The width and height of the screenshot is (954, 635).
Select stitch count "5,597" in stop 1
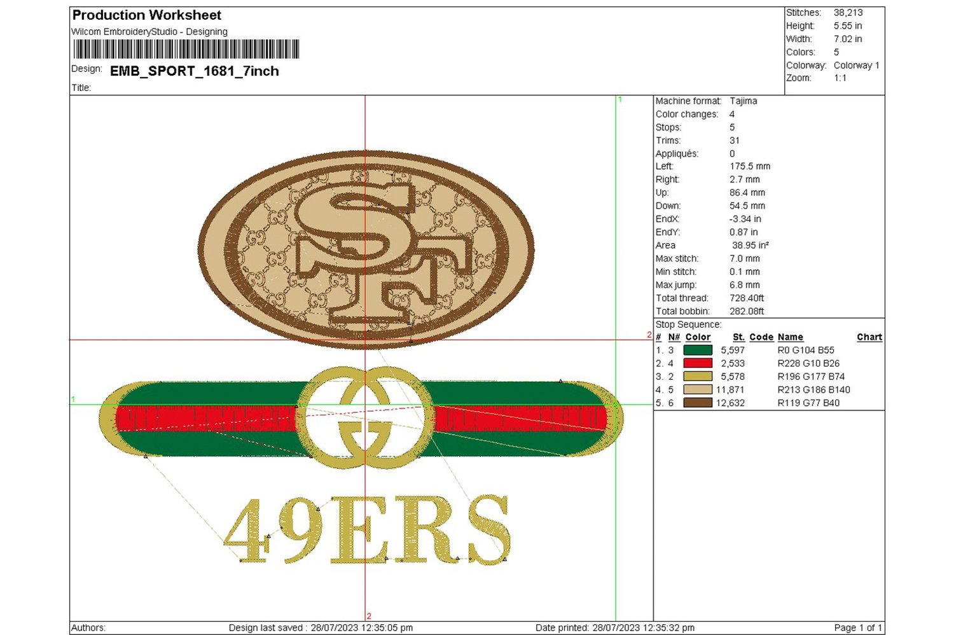click(x=733, y=351)
